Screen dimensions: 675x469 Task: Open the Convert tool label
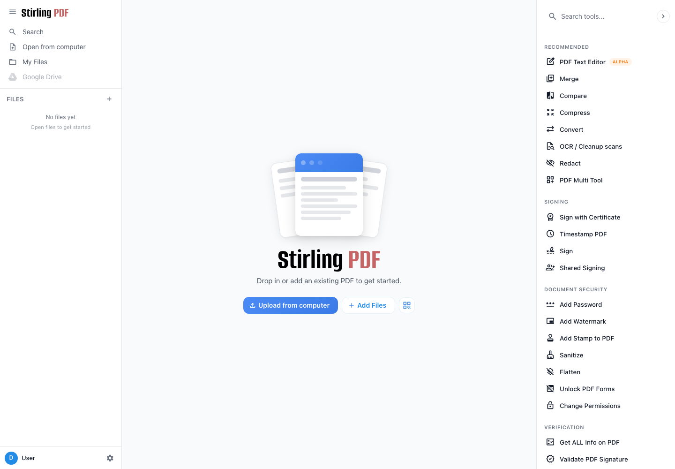coord(571,129)
